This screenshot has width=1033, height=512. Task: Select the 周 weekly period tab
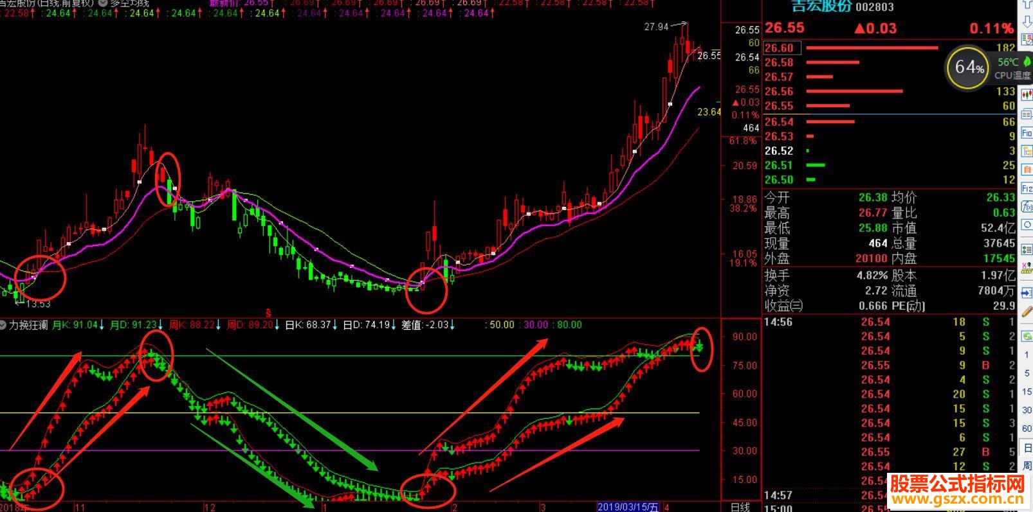click(x=1027, y=465)
